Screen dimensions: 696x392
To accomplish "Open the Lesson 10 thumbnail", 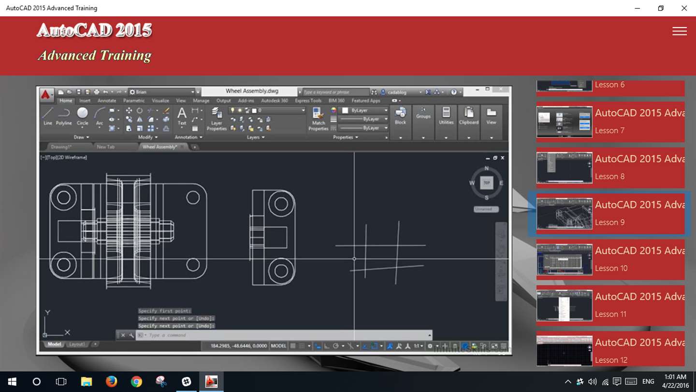I will [564, 259].
